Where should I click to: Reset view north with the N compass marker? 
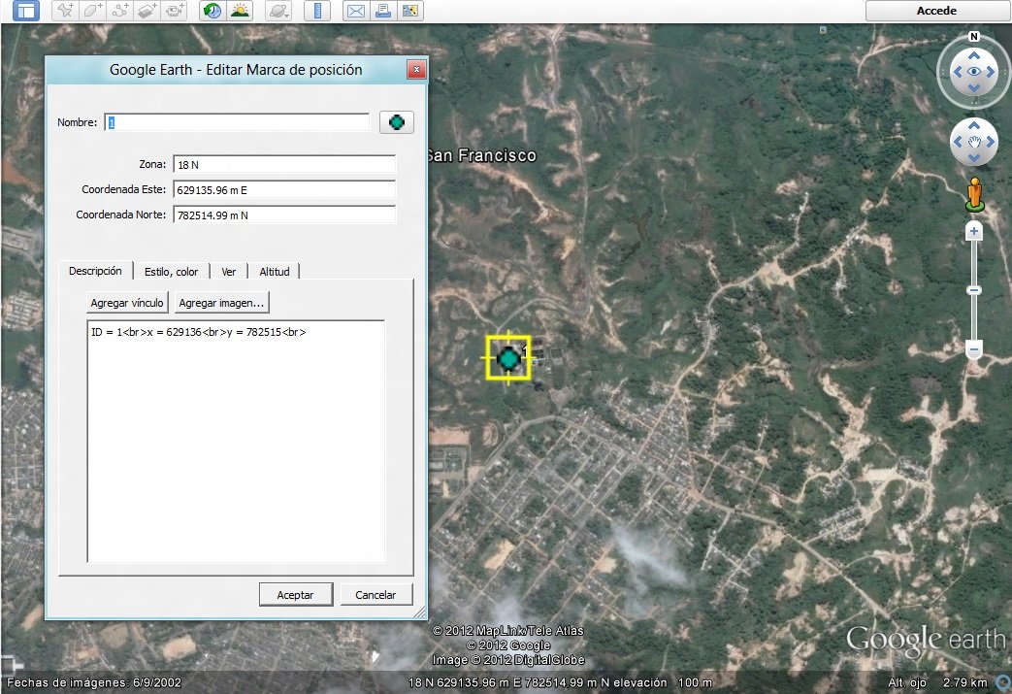[974, 37]
